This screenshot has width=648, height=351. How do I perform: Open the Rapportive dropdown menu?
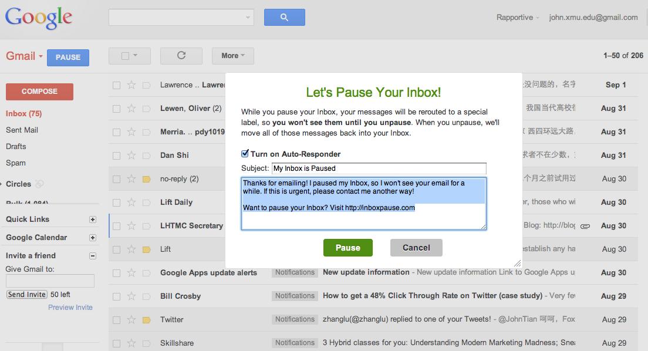click(x=518, y=18)
